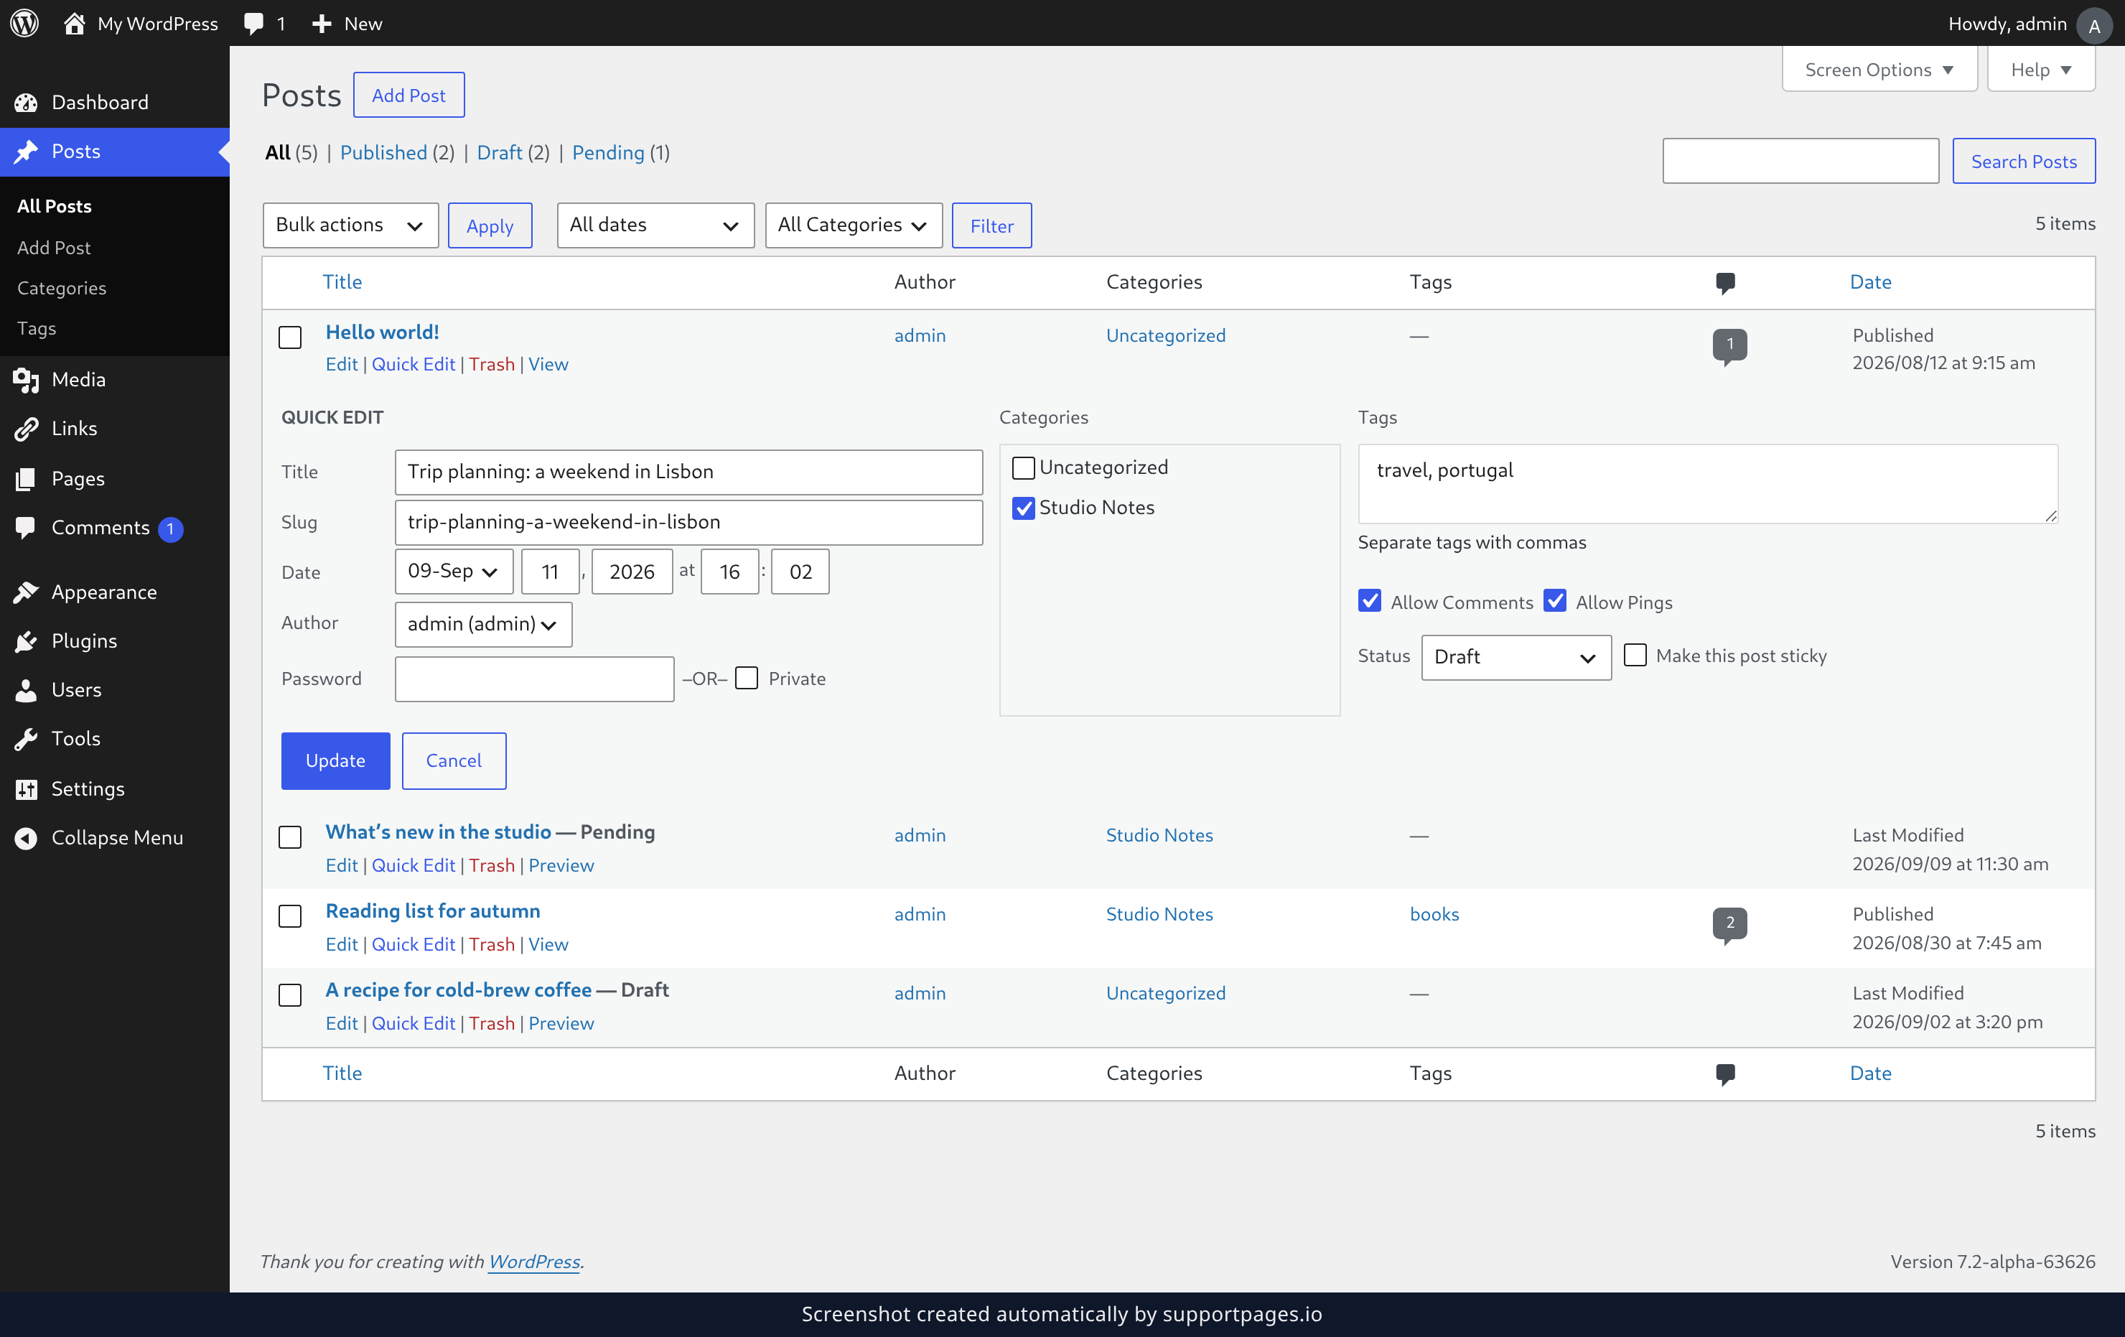This screenshot has height=1337, width=2125.
Task: Open the Status dropdown showing Draft
Action: pyautogui.click(x=1516, y=658)
